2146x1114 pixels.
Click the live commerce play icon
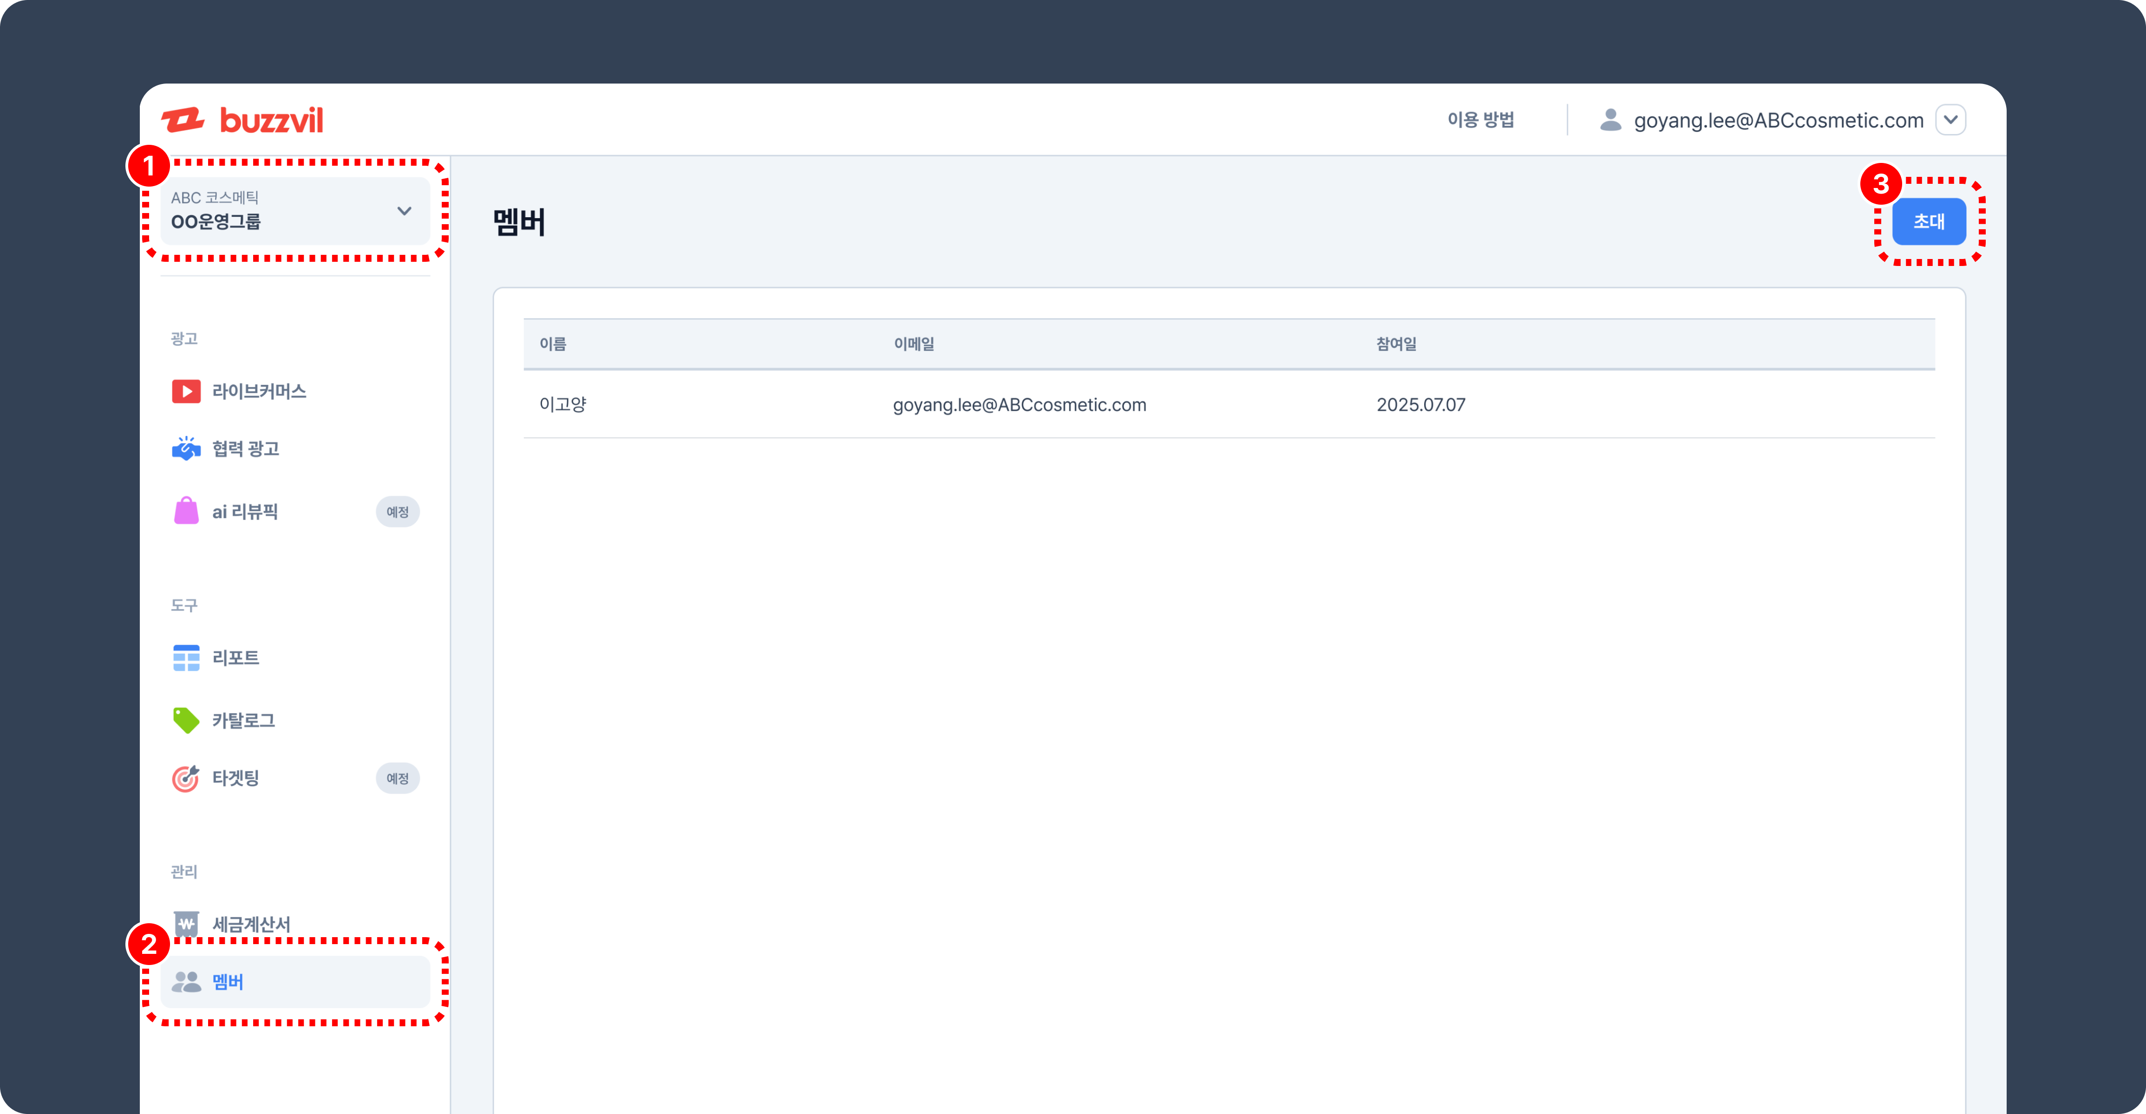pyautogui.click(x=186, y=391)
